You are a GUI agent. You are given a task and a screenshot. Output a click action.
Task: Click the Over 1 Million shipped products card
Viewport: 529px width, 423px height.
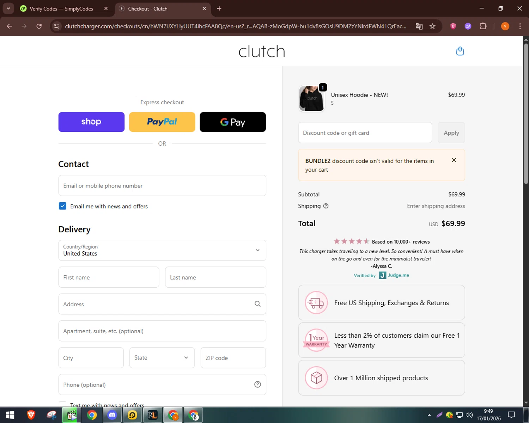382,378
